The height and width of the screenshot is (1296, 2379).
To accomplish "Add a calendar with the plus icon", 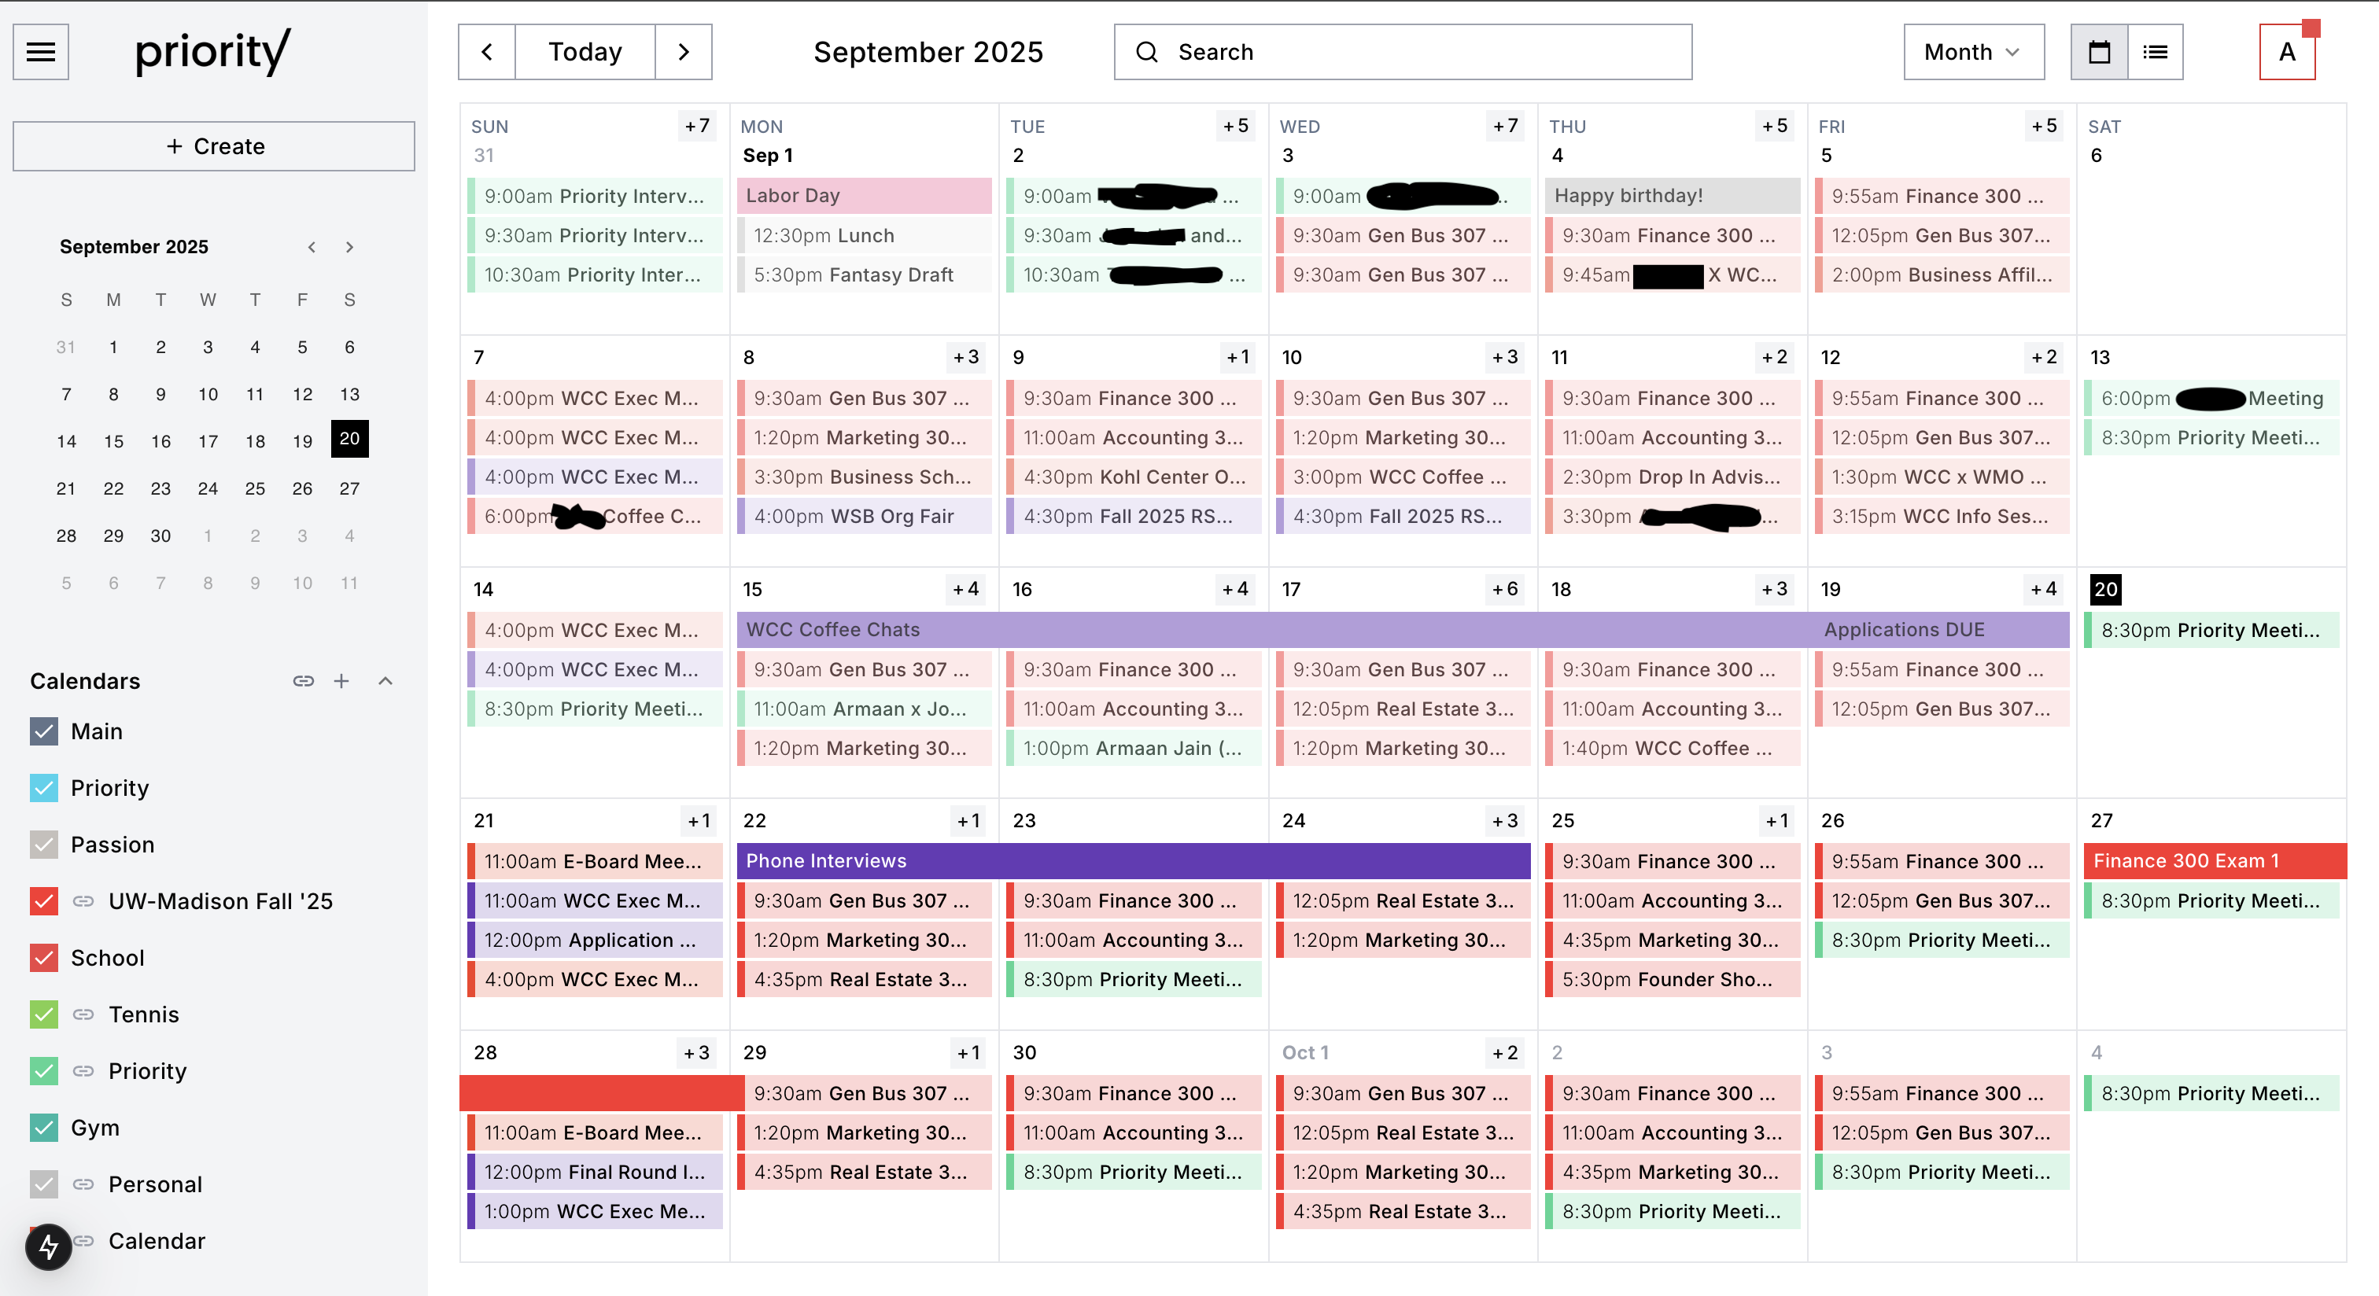I will click(341, 681).
